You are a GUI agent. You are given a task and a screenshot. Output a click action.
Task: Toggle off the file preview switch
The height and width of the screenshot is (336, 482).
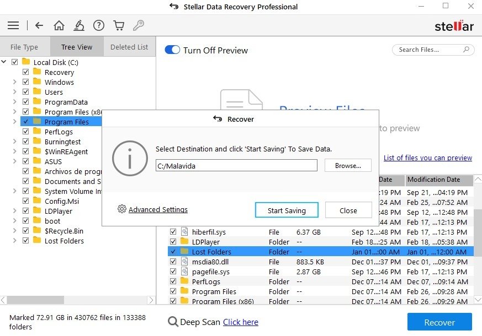point(172,50)
